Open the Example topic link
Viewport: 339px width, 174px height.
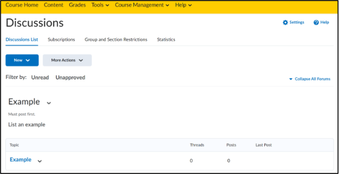pos(21,160)
